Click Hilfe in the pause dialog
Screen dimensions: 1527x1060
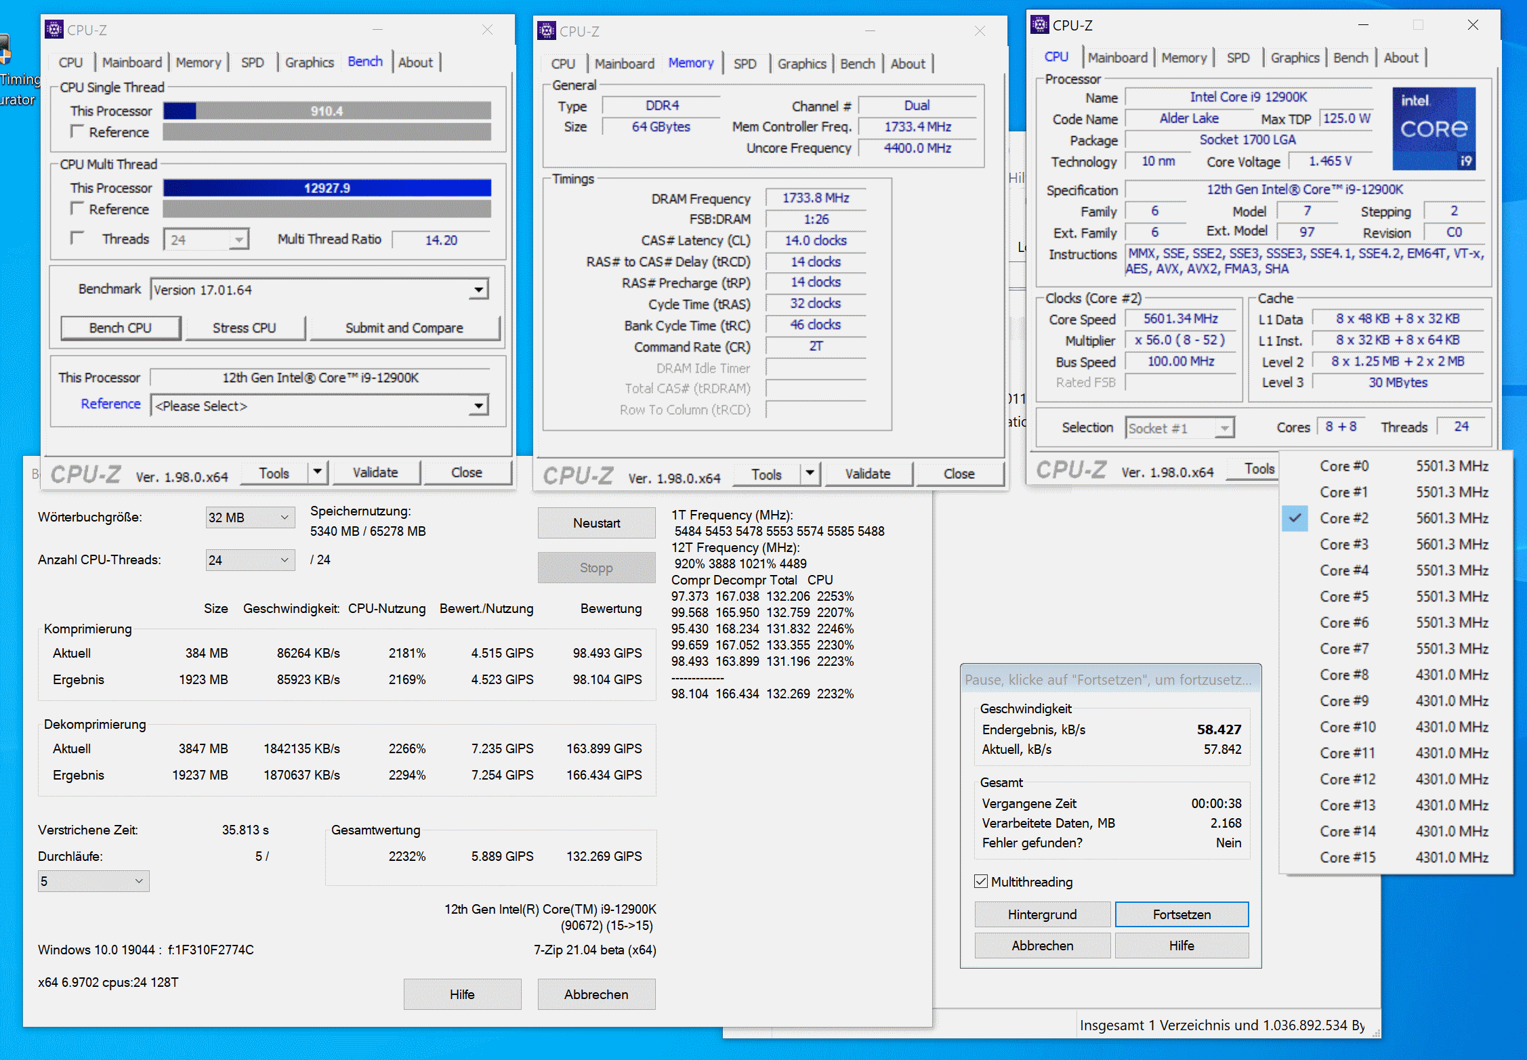click(x=1181, y=946)
